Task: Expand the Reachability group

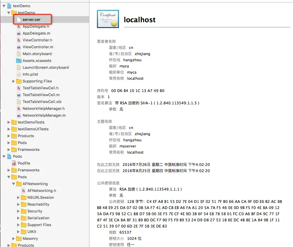Action: [18, 204]
